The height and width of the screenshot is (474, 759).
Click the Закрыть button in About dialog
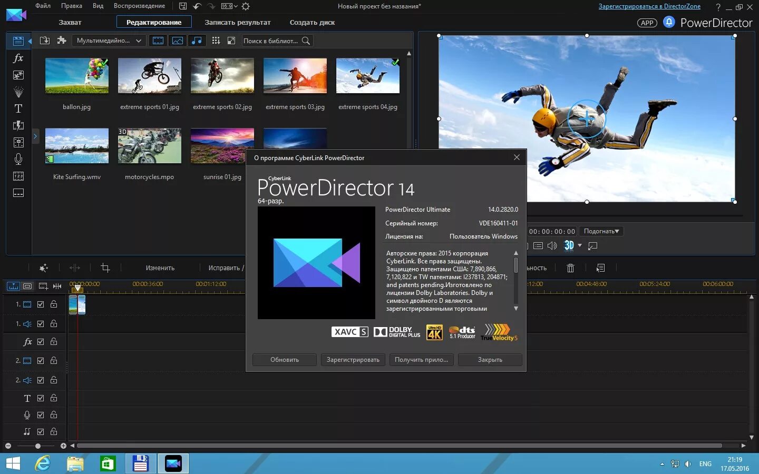point(490,360)
